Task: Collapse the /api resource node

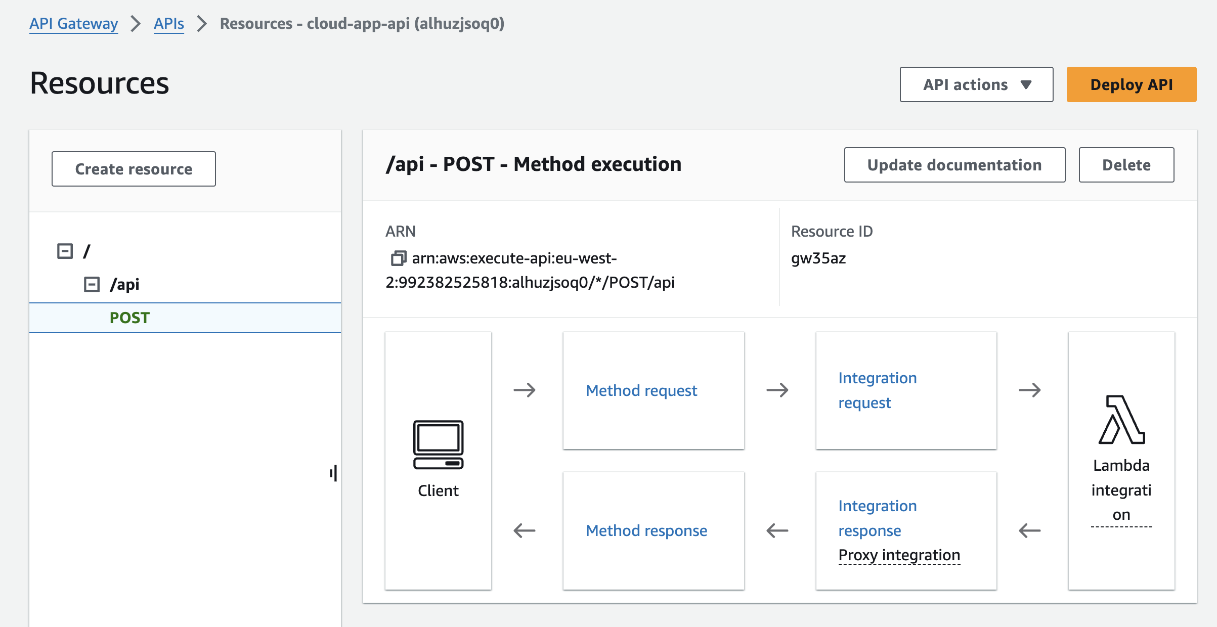Action: pos(92,284)
